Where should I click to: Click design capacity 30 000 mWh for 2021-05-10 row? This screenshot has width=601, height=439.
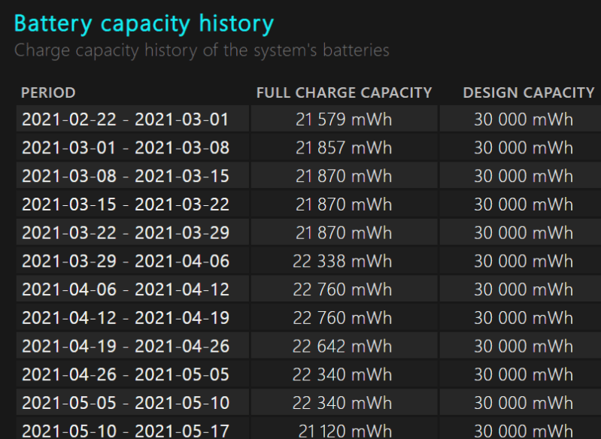pos(524,431)
